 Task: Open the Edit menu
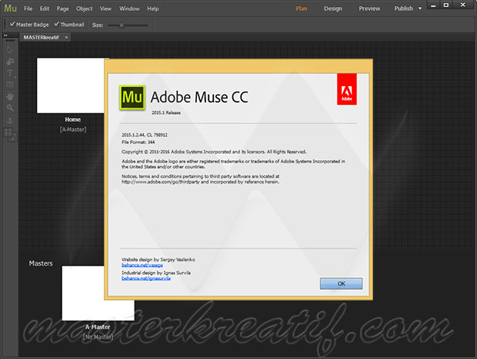point(45,8)
